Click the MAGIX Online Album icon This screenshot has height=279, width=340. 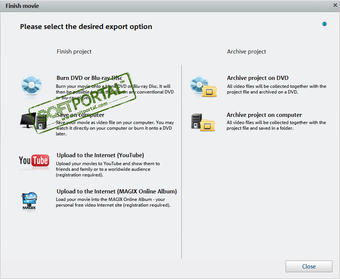tap(29, 201)
